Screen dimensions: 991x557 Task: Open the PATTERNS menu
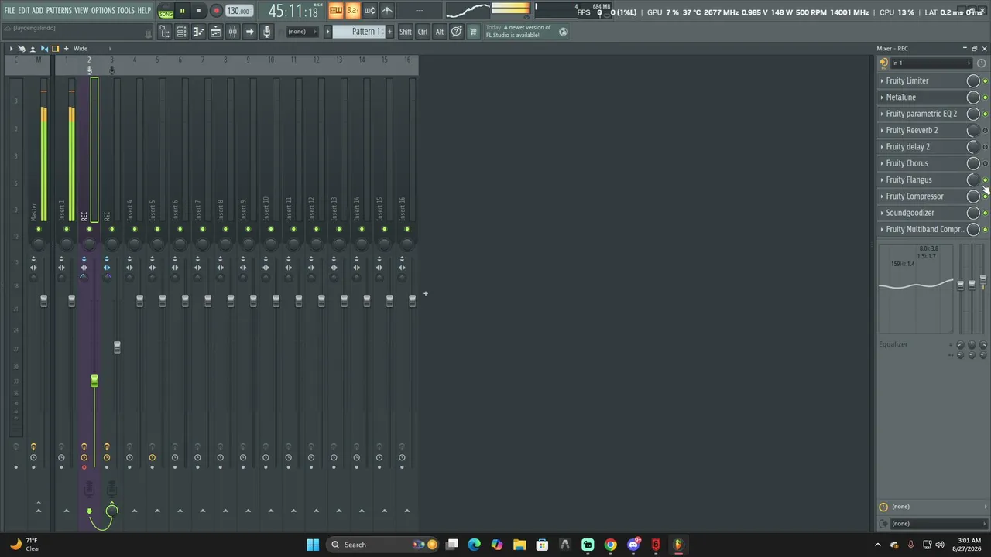pos(59,11)
